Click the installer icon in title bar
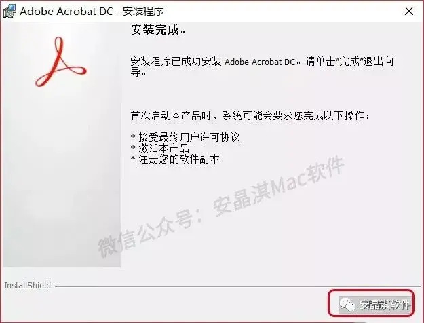424x323 pixels. [x=9, y=12]
